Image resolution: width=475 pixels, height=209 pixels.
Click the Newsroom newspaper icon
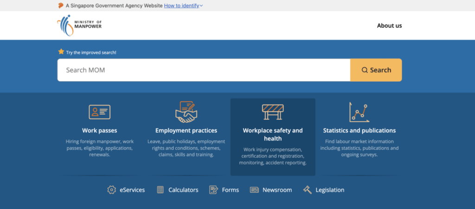254,190
